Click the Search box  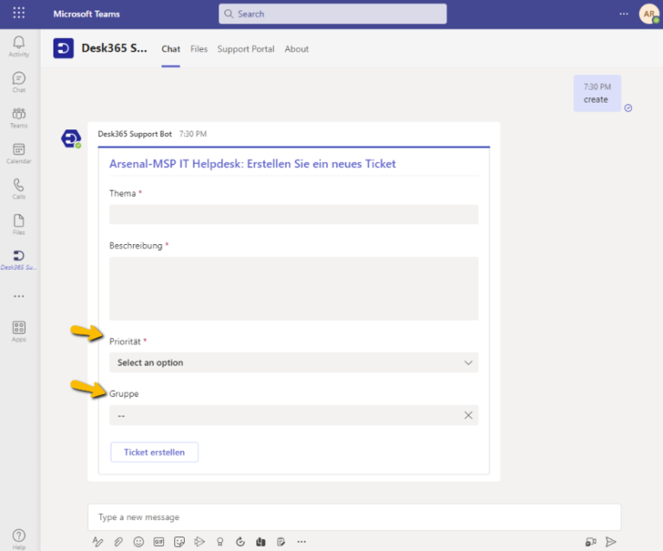pyautogui.click(x=332, y=14)
